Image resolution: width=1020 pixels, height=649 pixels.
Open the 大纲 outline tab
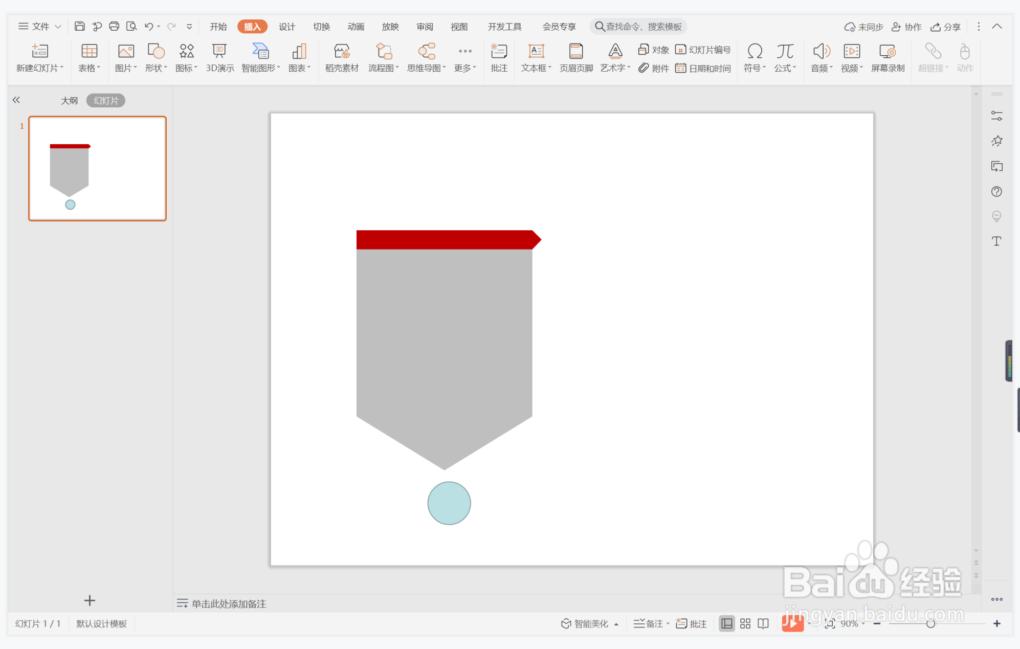tap(69, 100)
